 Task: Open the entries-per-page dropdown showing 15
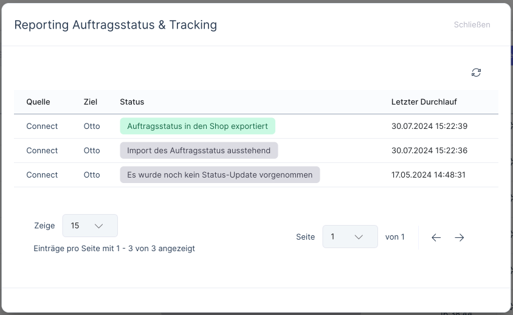90,226
